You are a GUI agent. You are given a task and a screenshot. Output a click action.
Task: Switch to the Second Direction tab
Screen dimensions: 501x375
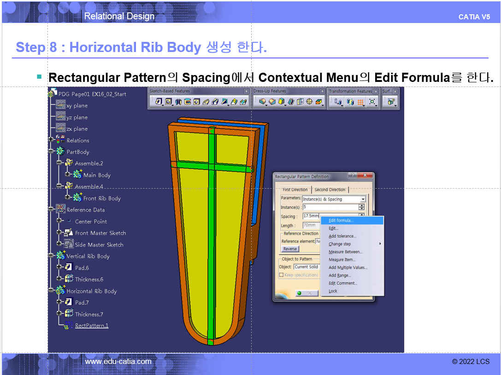(330, 190)
